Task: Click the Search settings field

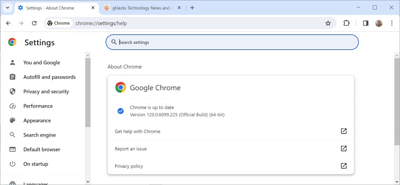Action: click(x=232, y=42)
